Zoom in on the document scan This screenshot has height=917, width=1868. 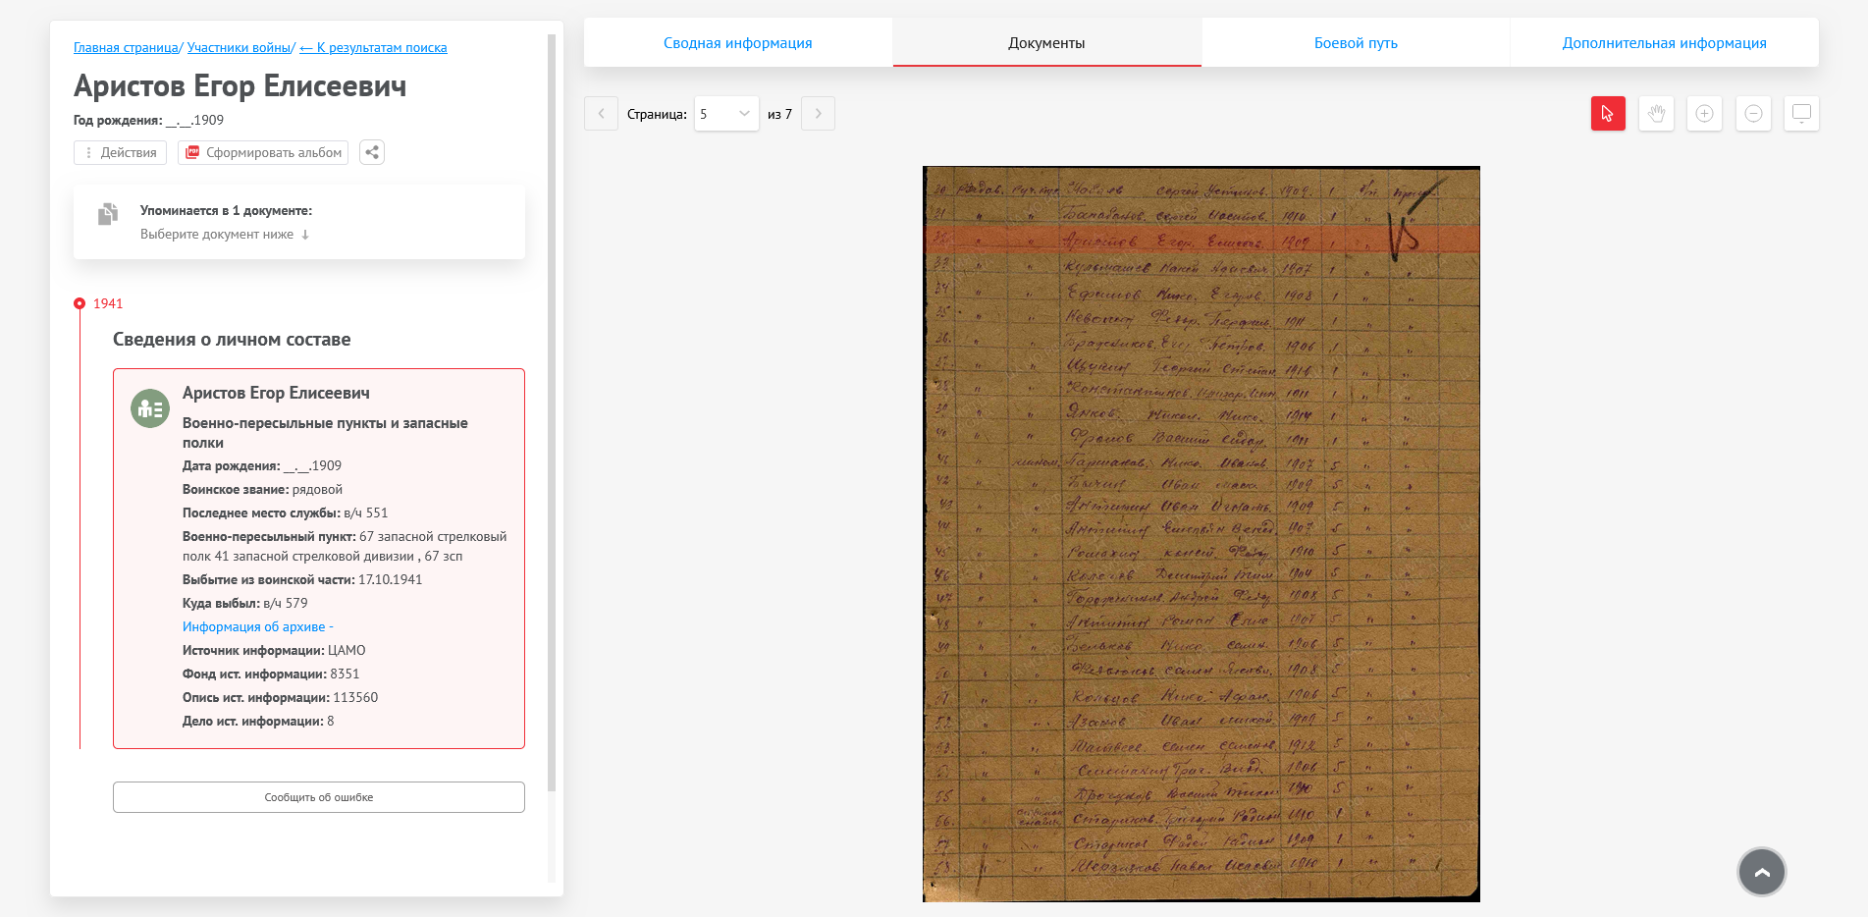coord(1704,114)
